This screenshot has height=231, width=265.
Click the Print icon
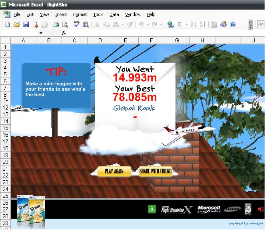pos(56,24)
